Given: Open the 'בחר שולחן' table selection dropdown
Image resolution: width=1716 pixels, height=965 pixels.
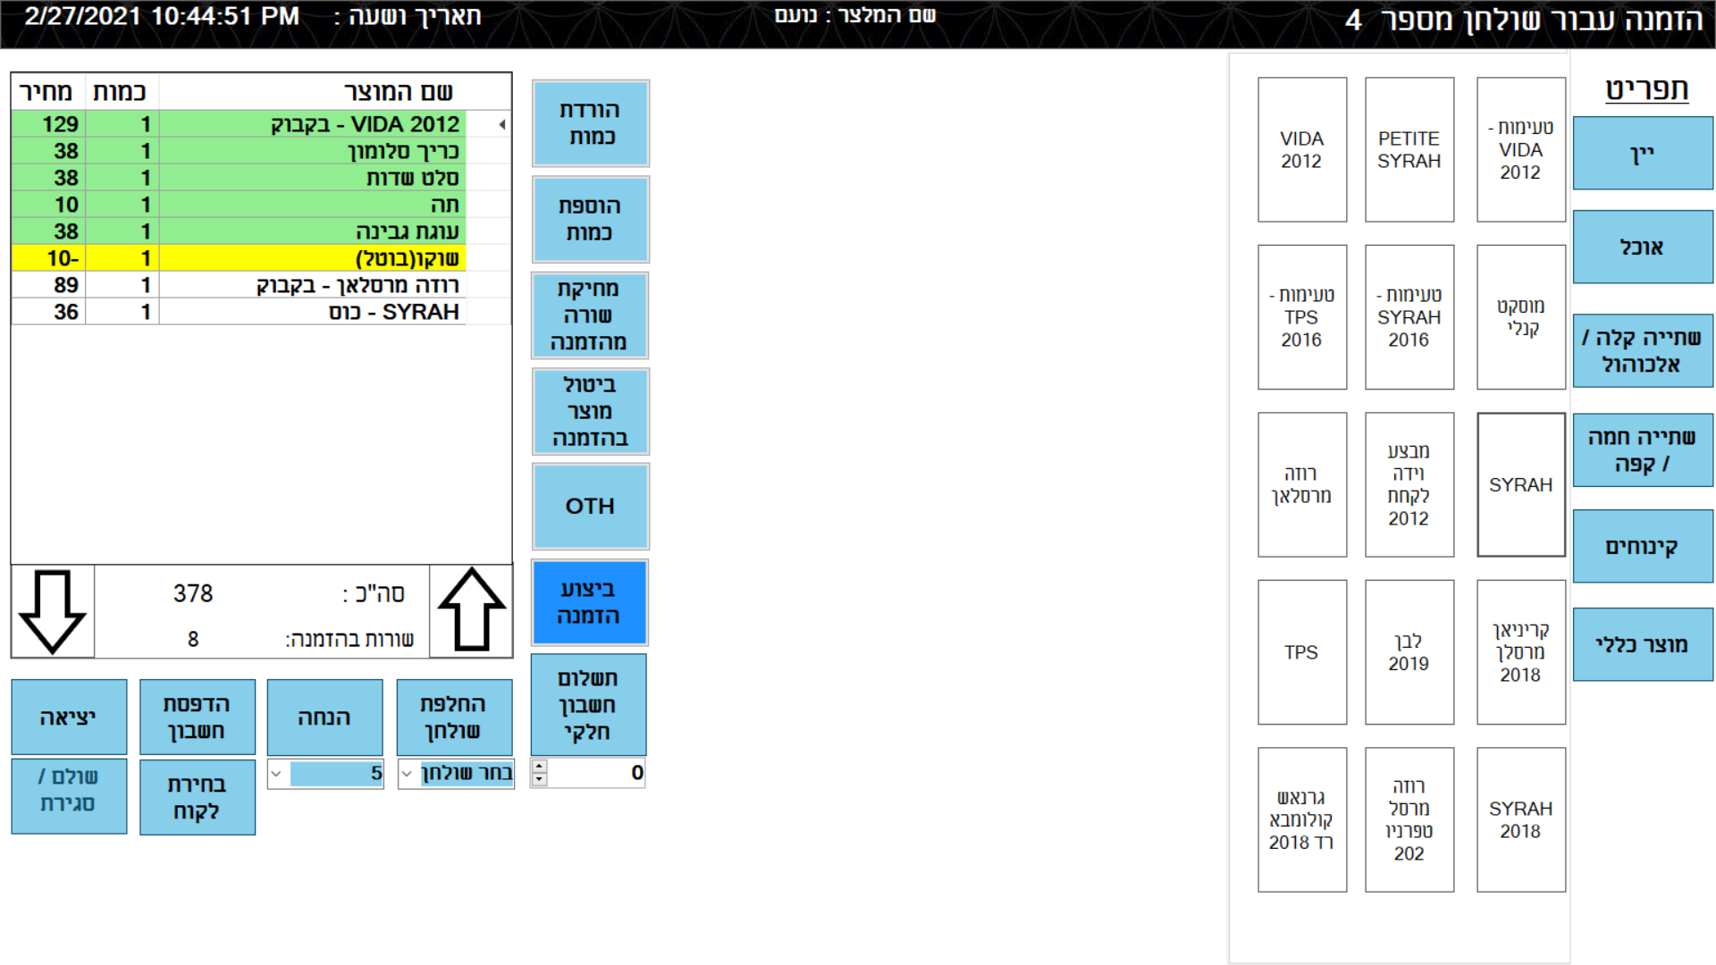Looking at the screenshot, I should tap(408, 774).
